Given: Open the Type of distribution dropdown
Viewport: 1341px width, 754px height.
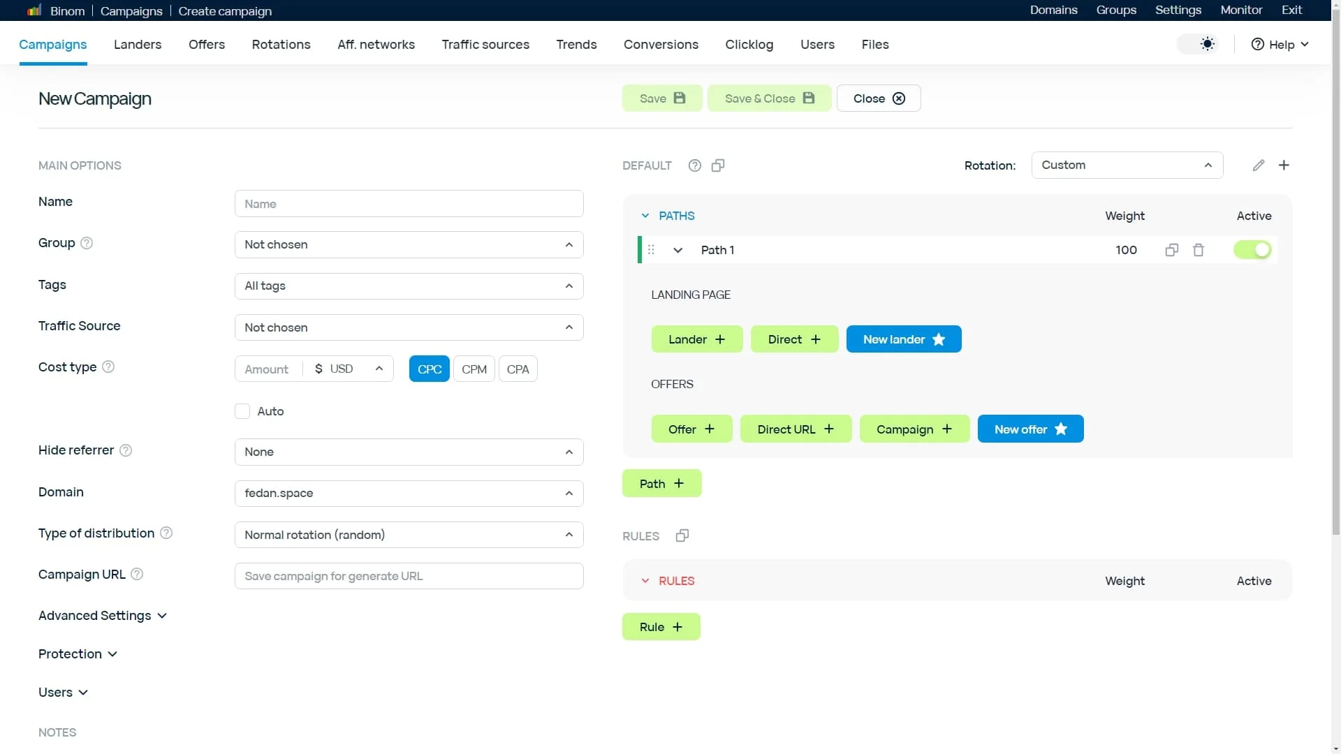Looking at the screenshot, I should click(409, 535).
